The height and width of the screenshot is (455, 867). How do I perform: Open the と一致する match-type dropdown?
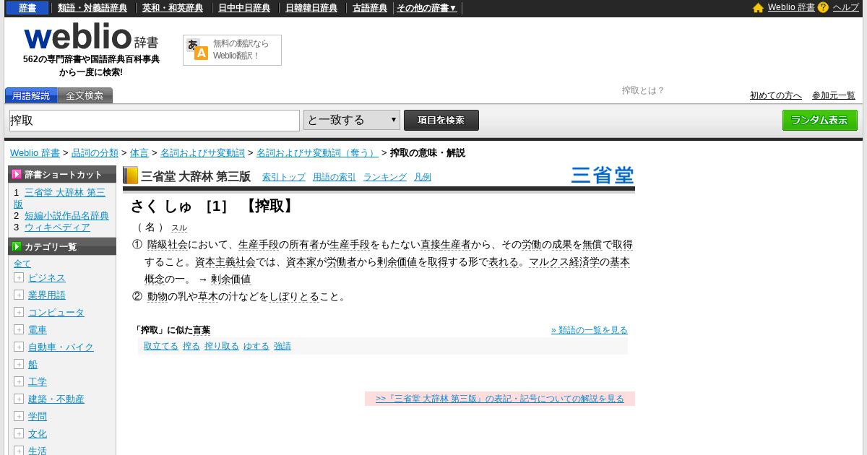click(352, 120)
